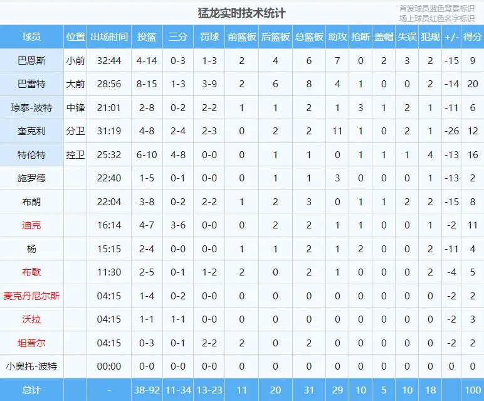The width and height of the screenshot is (484, 401).
Task: Open red player name 麦克丹尼尔斯
Action: [x=31, y=296]
